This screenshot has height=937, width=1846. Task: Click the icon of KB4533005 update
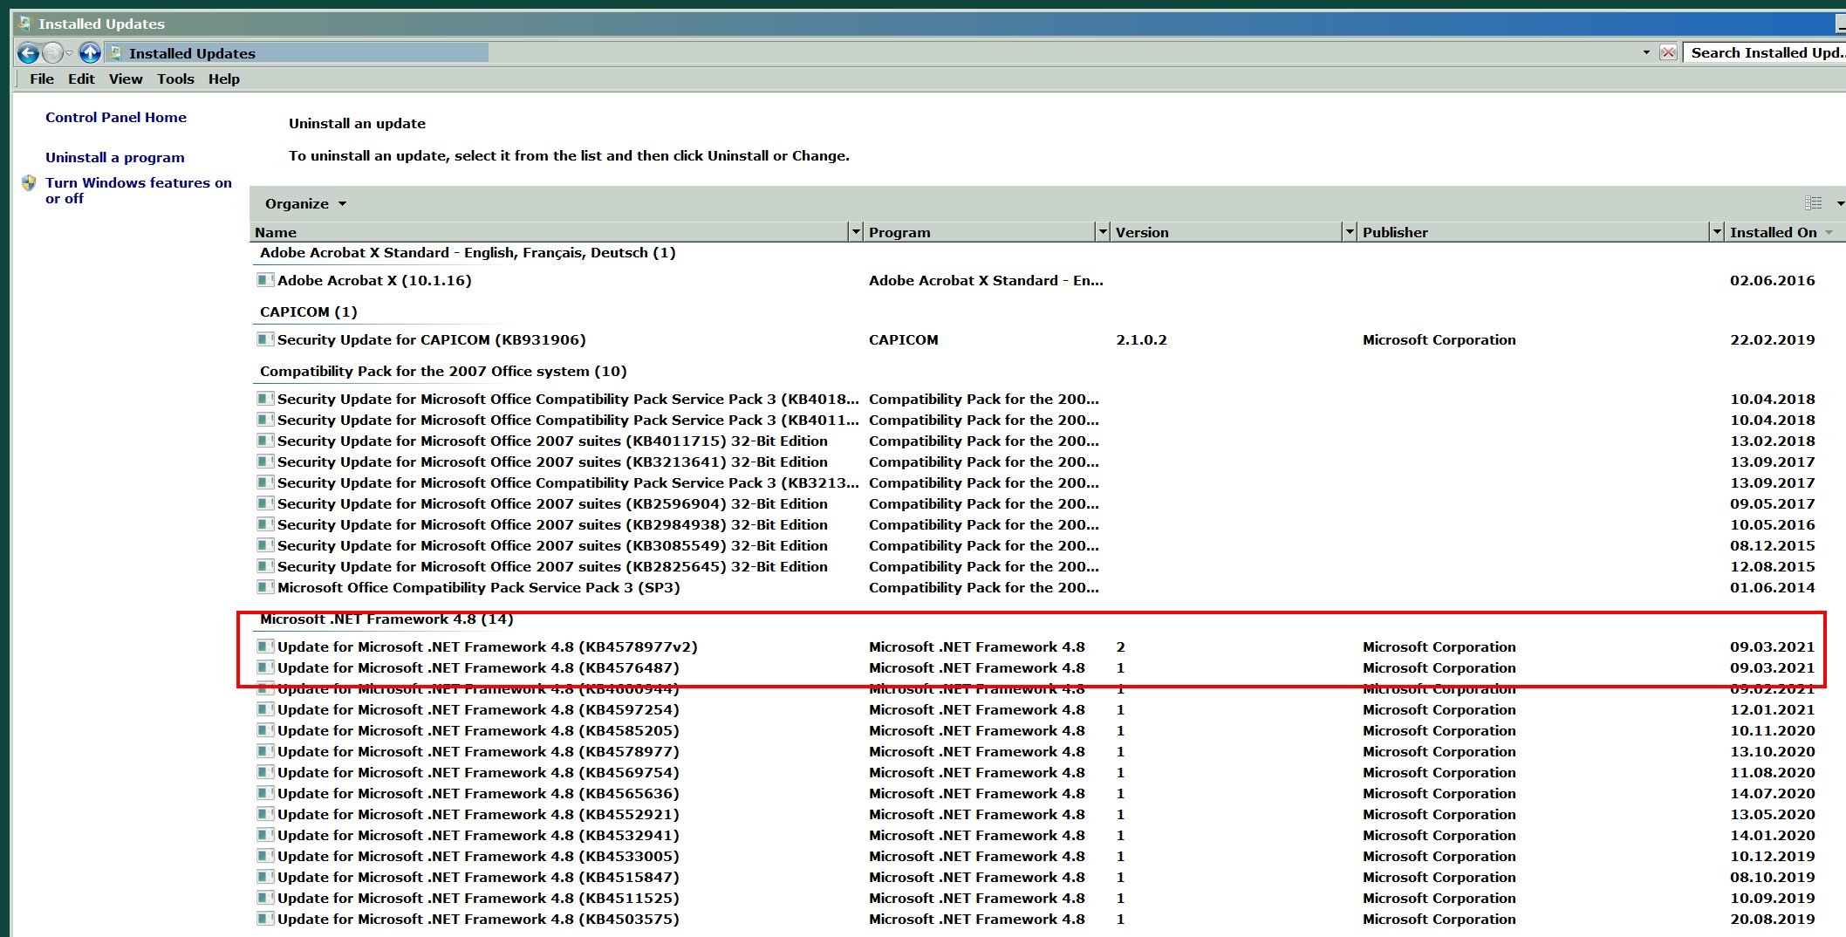265,856
